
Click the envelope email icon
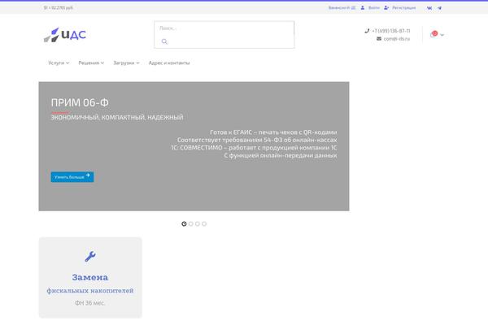pos(379,38)
